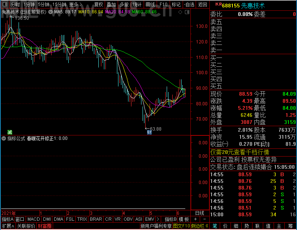Image resolution: width=297 pixels, height=230 pixels.
Task: Click the + button to add a sub-window
Action: coord(196,219)
